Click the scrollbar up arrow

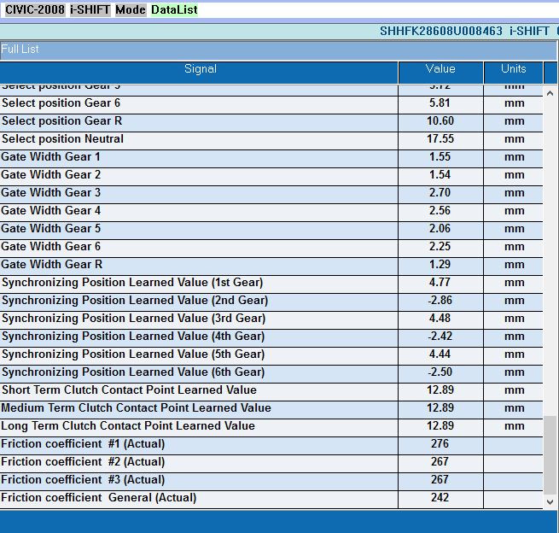click(550, 93)
